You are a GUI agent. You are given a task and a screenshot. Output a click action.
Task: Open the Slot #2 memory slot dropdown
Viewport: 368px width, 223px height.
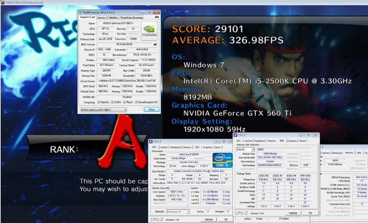pos(245,149)
